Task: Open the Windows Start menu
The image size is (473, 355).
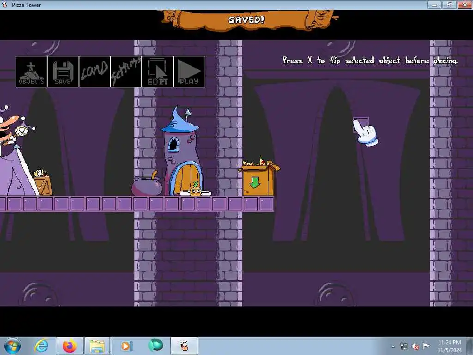Action: (x=12, y=346)
